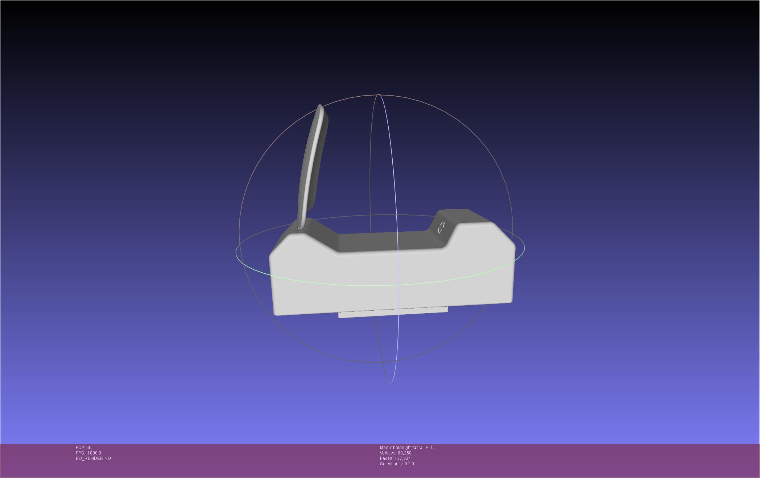Click the FOV: 60 readout
760x478 pixels.
pyautogui.click(x=83, y=448)
